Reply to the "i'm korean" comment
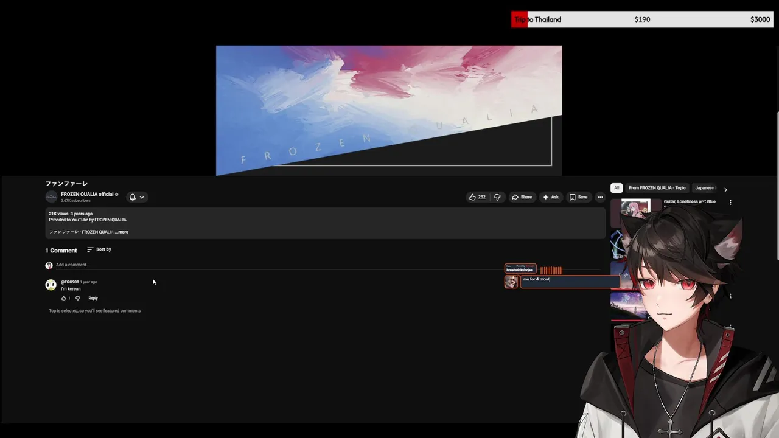 pos(93,298)
